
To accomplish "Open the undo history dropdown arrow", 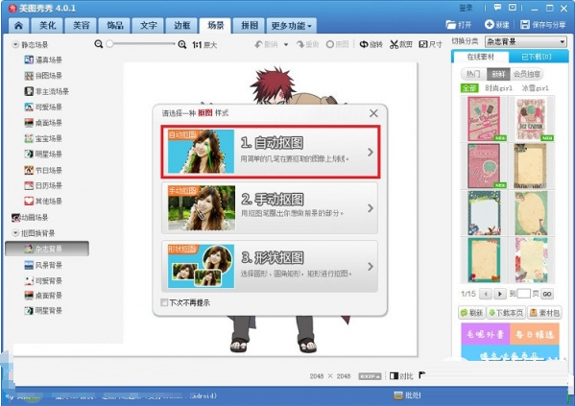I will [x=286, y=45].
